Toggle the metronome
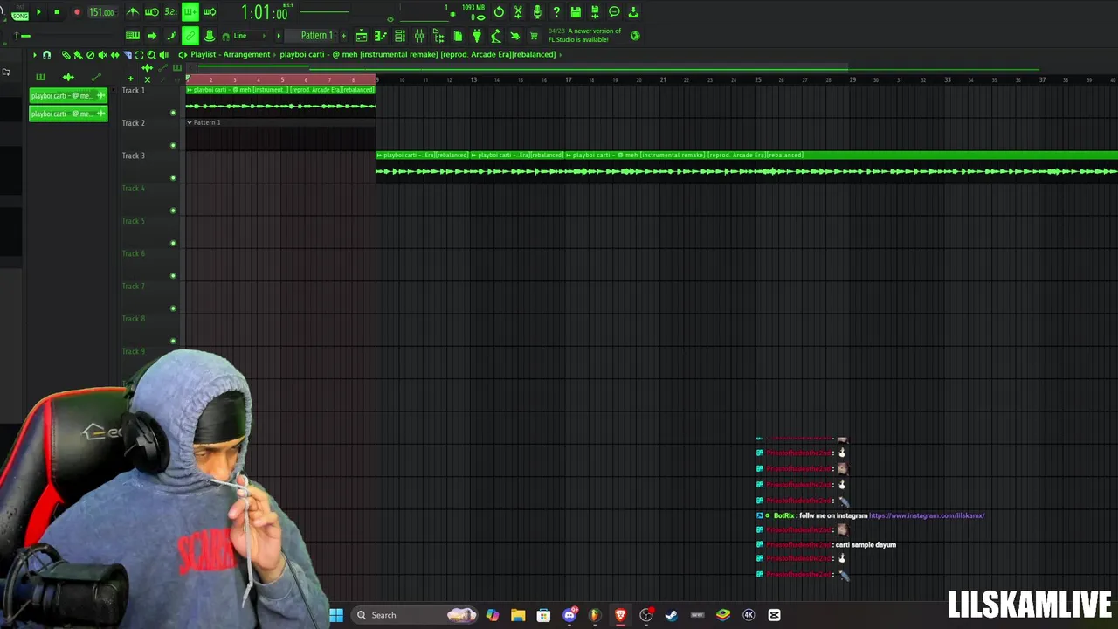 (133, 12)
